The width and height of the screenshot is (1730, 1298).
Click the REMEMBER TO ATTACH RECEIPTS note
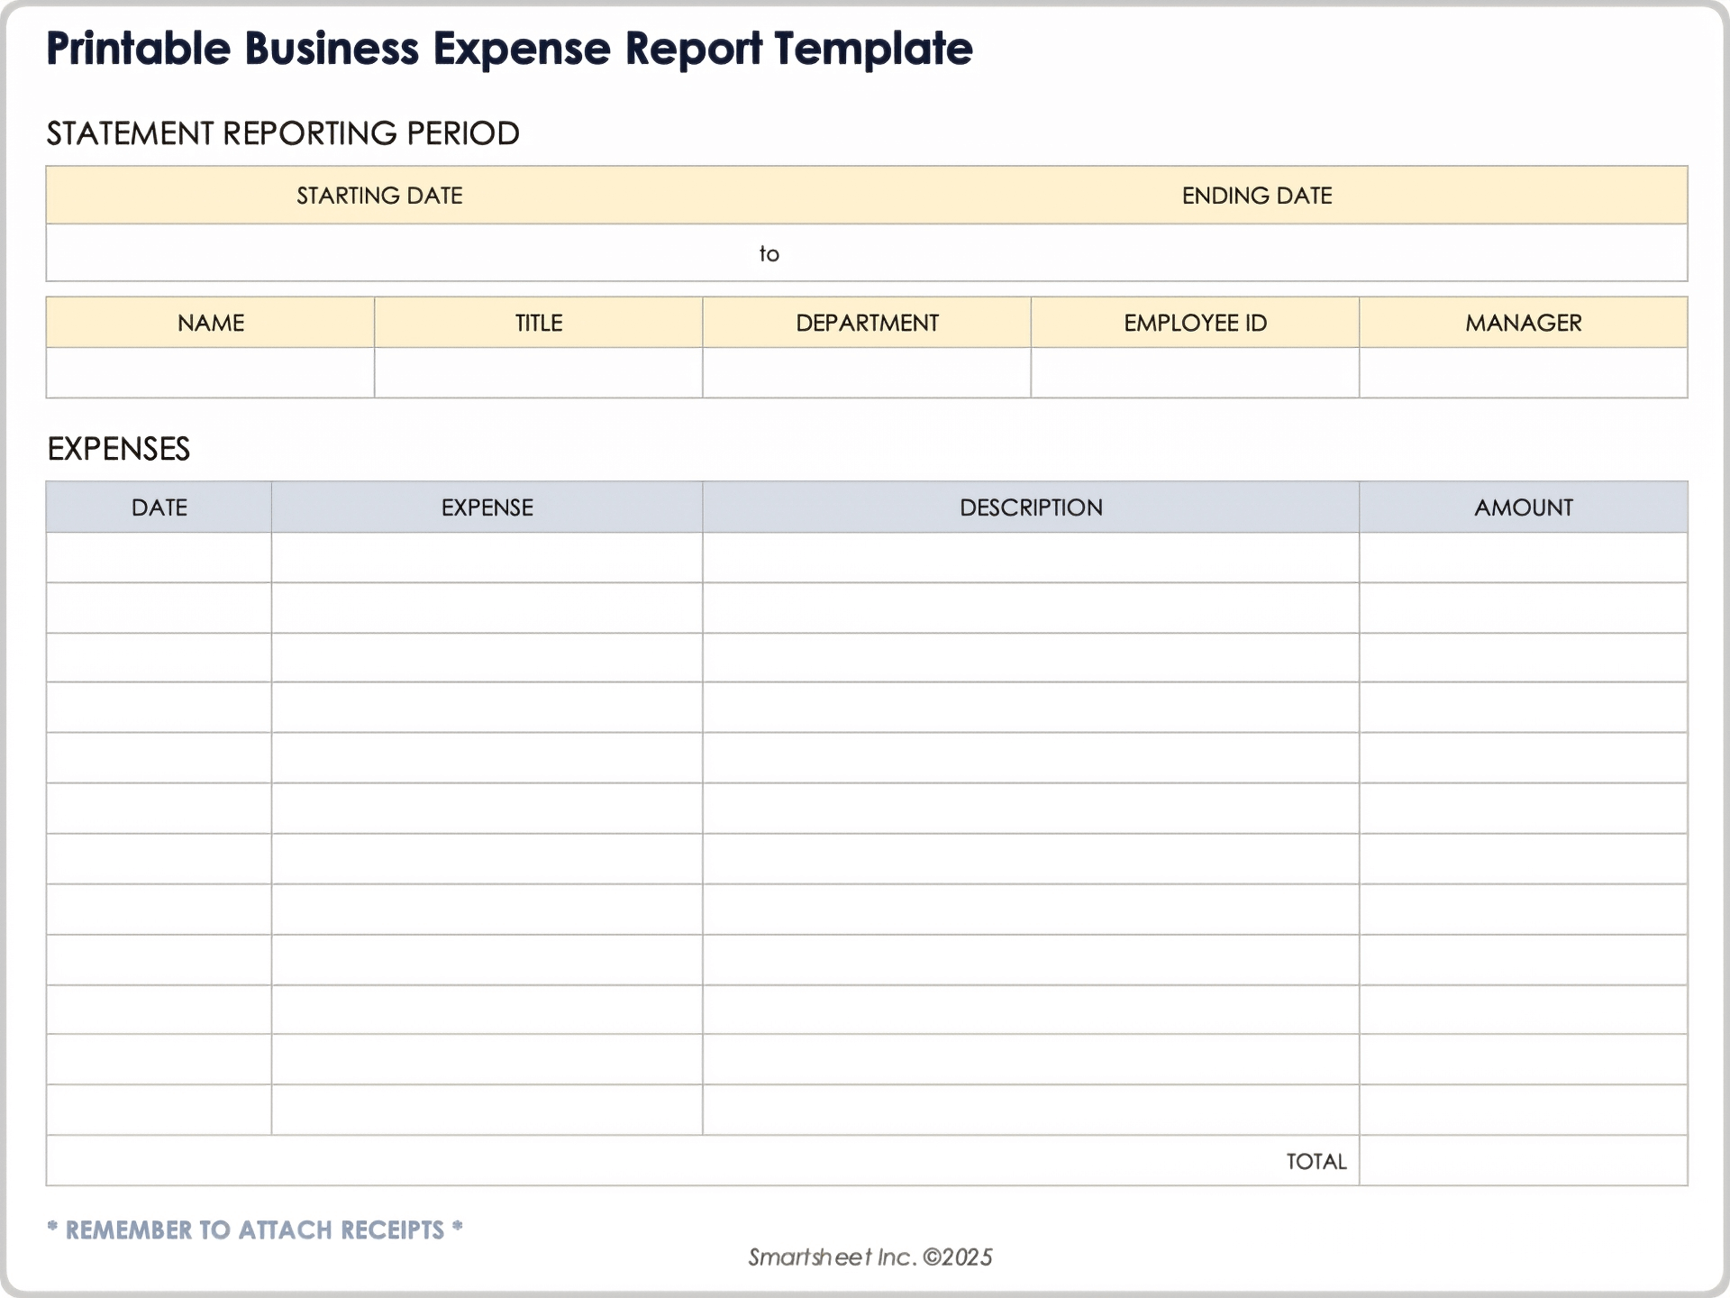click(x=255, y=1229)
